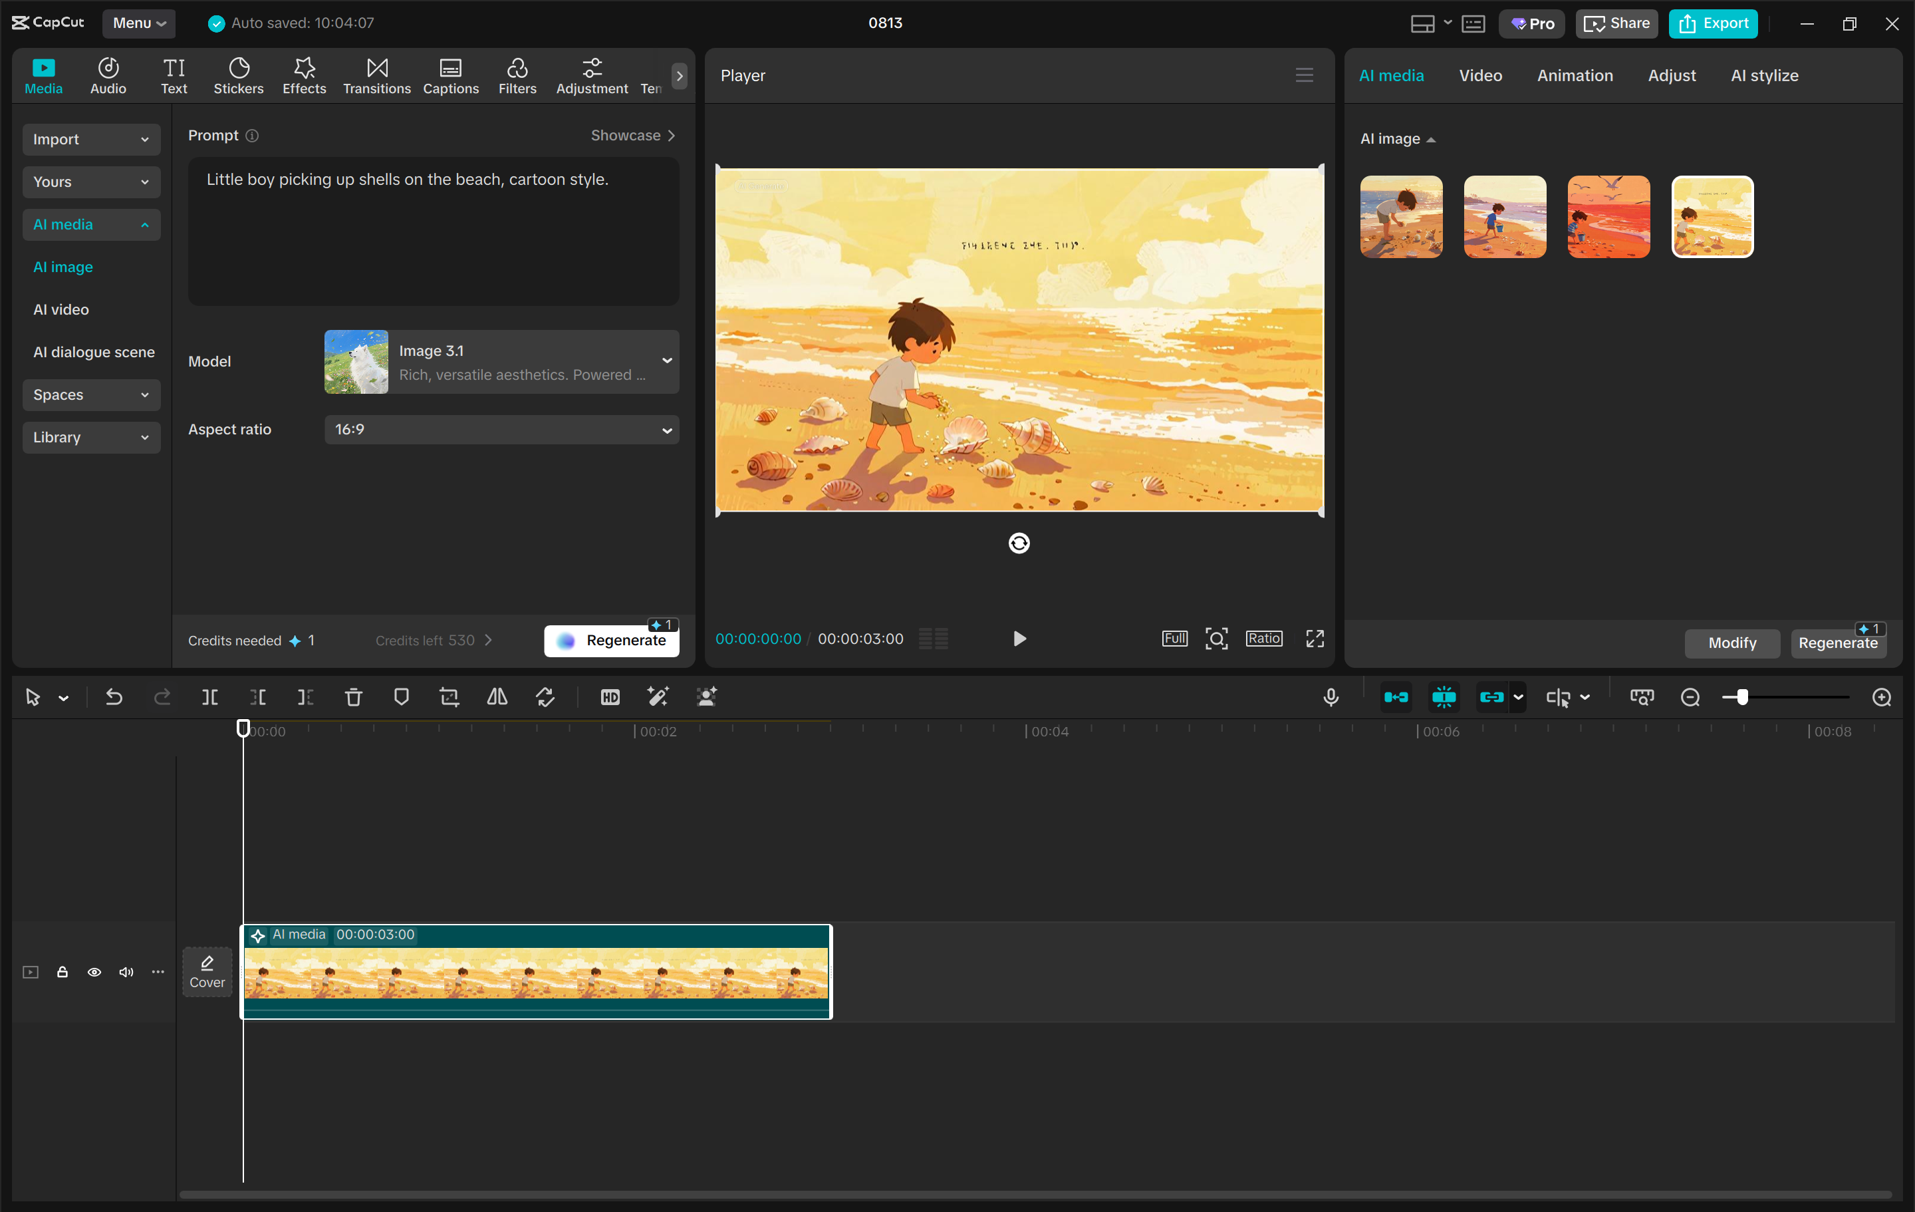
Task: Open the Filters panel
Action: point(518,76)
